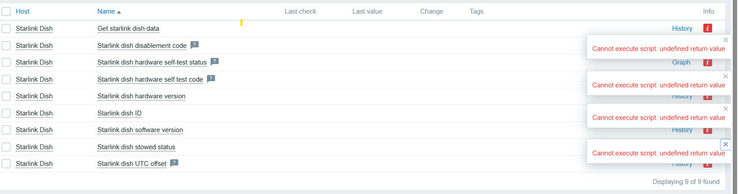Screen dimensions: 738x194
Task: Open host menu in the Starlink dish UTC offset row
Action: [x=34, y=164]
